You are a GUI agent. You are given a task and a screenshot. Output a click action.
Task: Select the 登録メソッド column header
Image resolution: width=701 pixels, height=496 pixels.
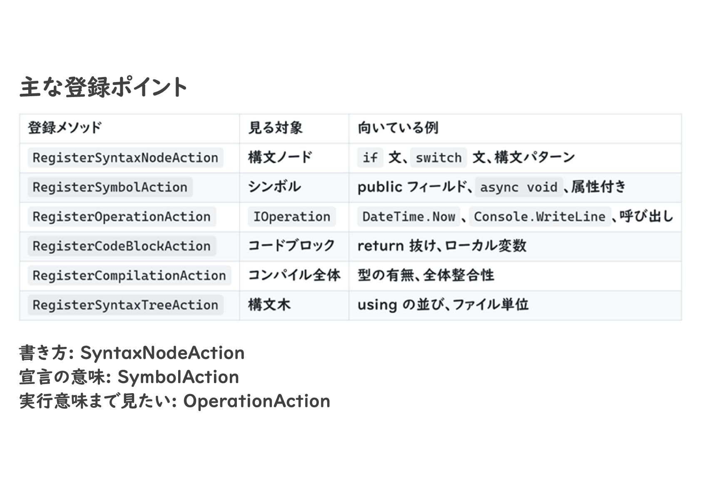[65, 127]
